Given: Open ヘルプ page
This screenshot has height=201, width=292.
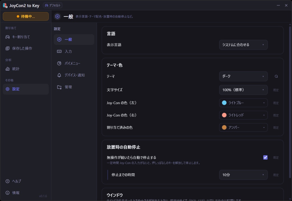Looking at the screenshot, I should coord(26,181).
